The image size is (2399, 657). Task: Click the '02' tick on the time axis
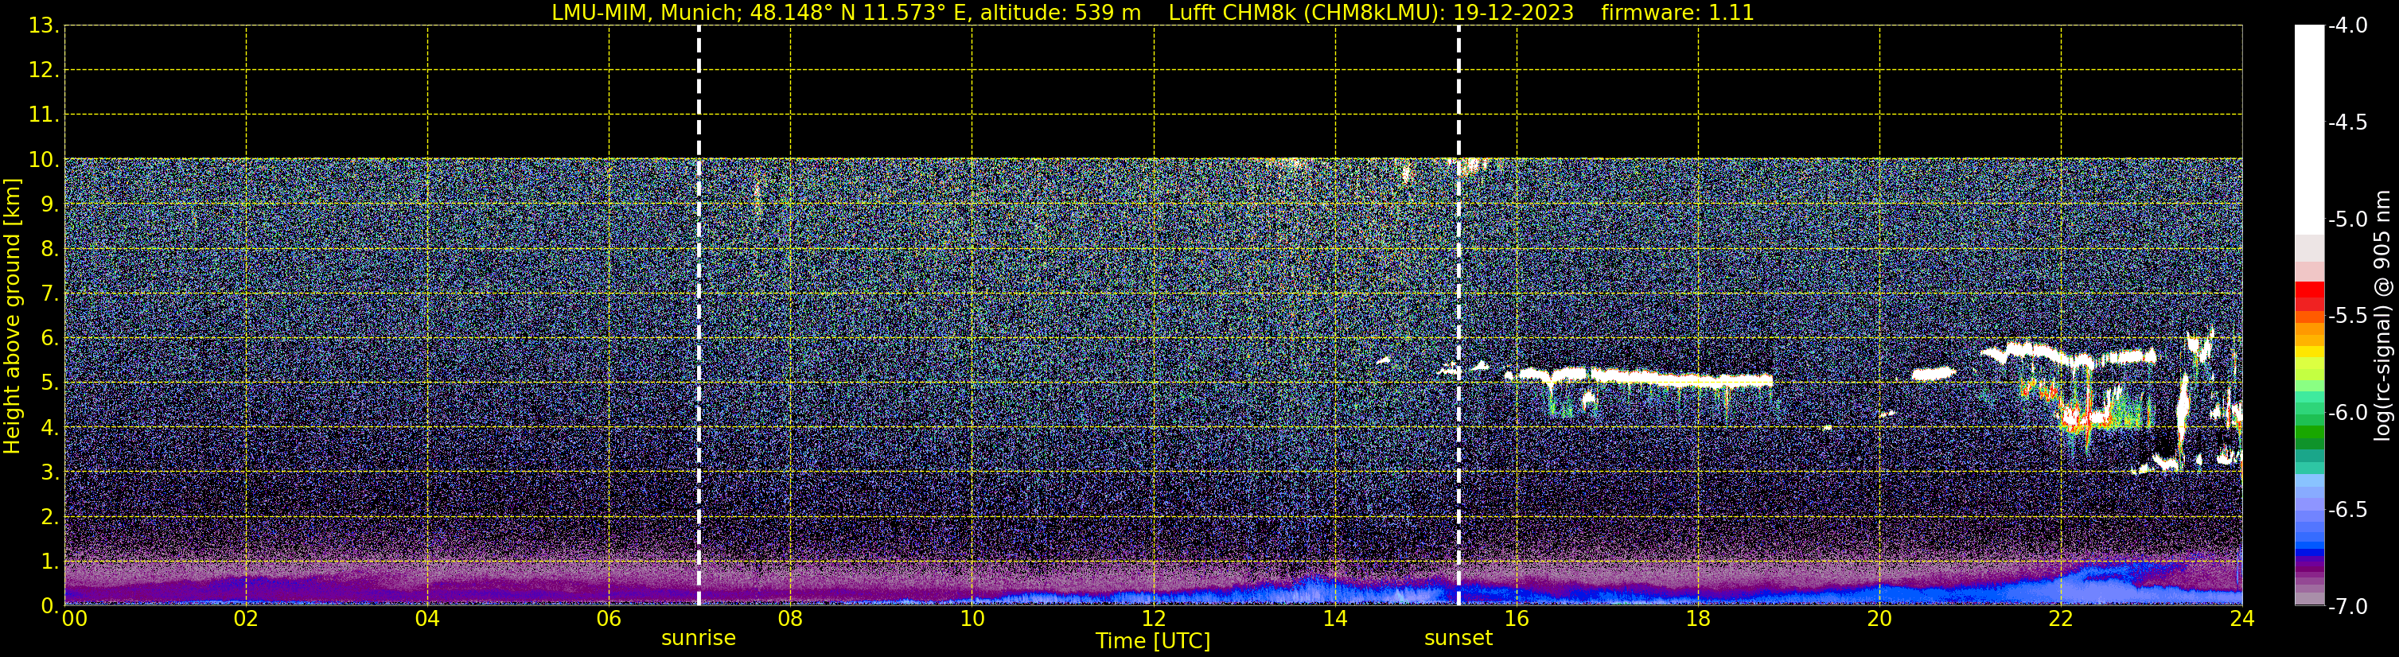pyautogui.click(x=246, y=619)
